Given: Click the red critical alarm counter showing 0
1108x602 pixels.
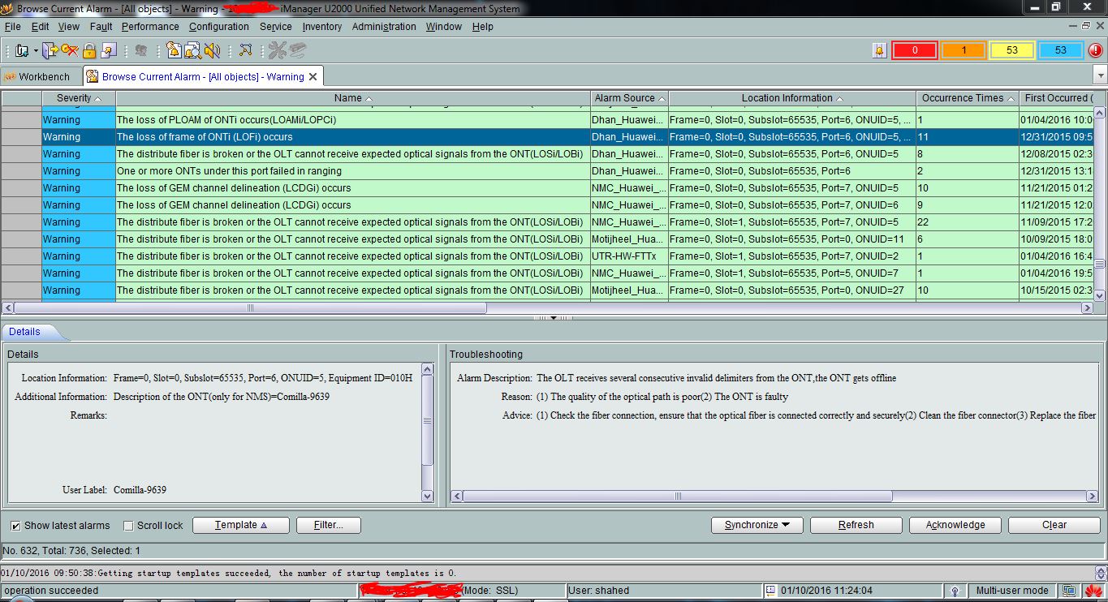Looking at the screenshot, I should pos(915,50).
